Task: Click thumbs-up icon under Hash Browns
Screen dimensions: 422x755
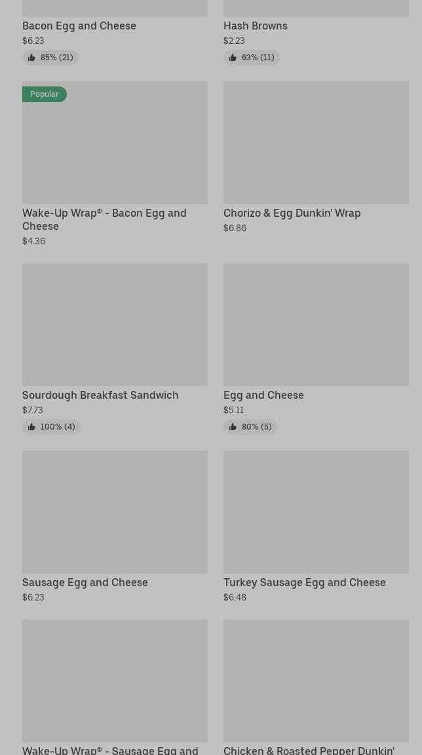Action: pos(233,58)
